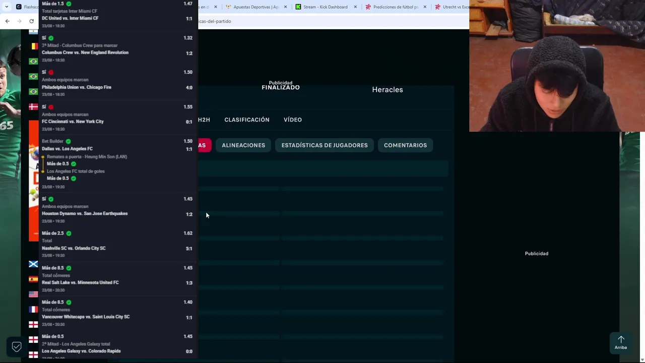The width and height of the screenshot is (645, 363).
Task: Open the H2H match tab
Action: [204, 120]
